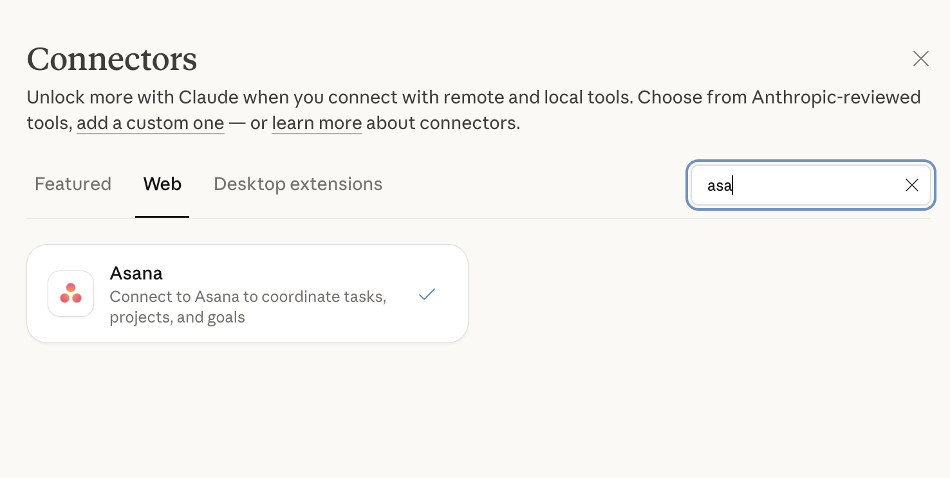Show the Desktop extensions tab
Image resolution: width=950 pixels, height=478 pixels.
[298, 184]
